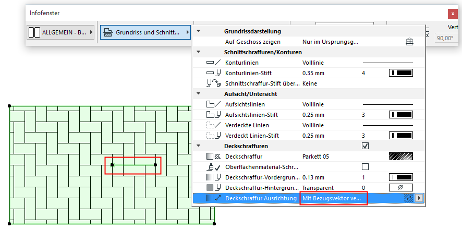Click the Aufsichtslinien-Stift pen icon
Viewport: 462px width, 229px height.
pos(213,115)
